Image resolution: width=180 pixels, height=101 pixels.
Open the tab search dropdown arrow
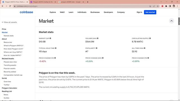161,2
